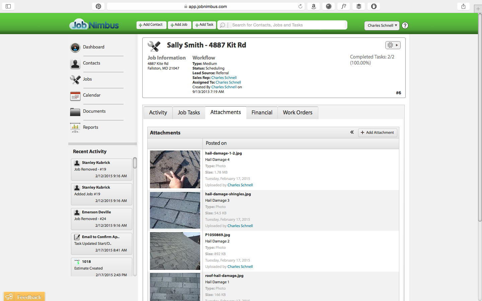The image size is (482, 301).
Task: Switch to the Activity tab
Action: 158,113
